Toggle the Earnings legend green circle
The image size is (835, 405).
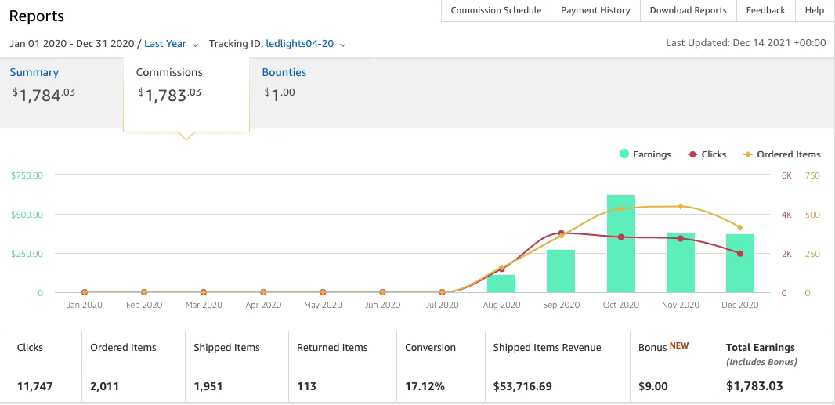pyautogui.click(x=624, y=154)
